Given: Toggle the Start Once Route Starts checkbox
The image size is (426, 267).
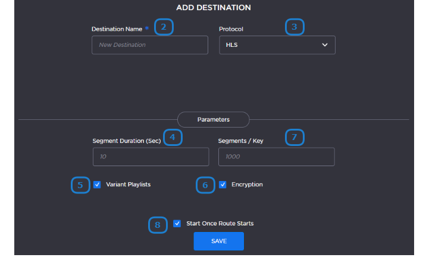Looking at the screenshot, I should pyautogui.click(x=177, y=224).
